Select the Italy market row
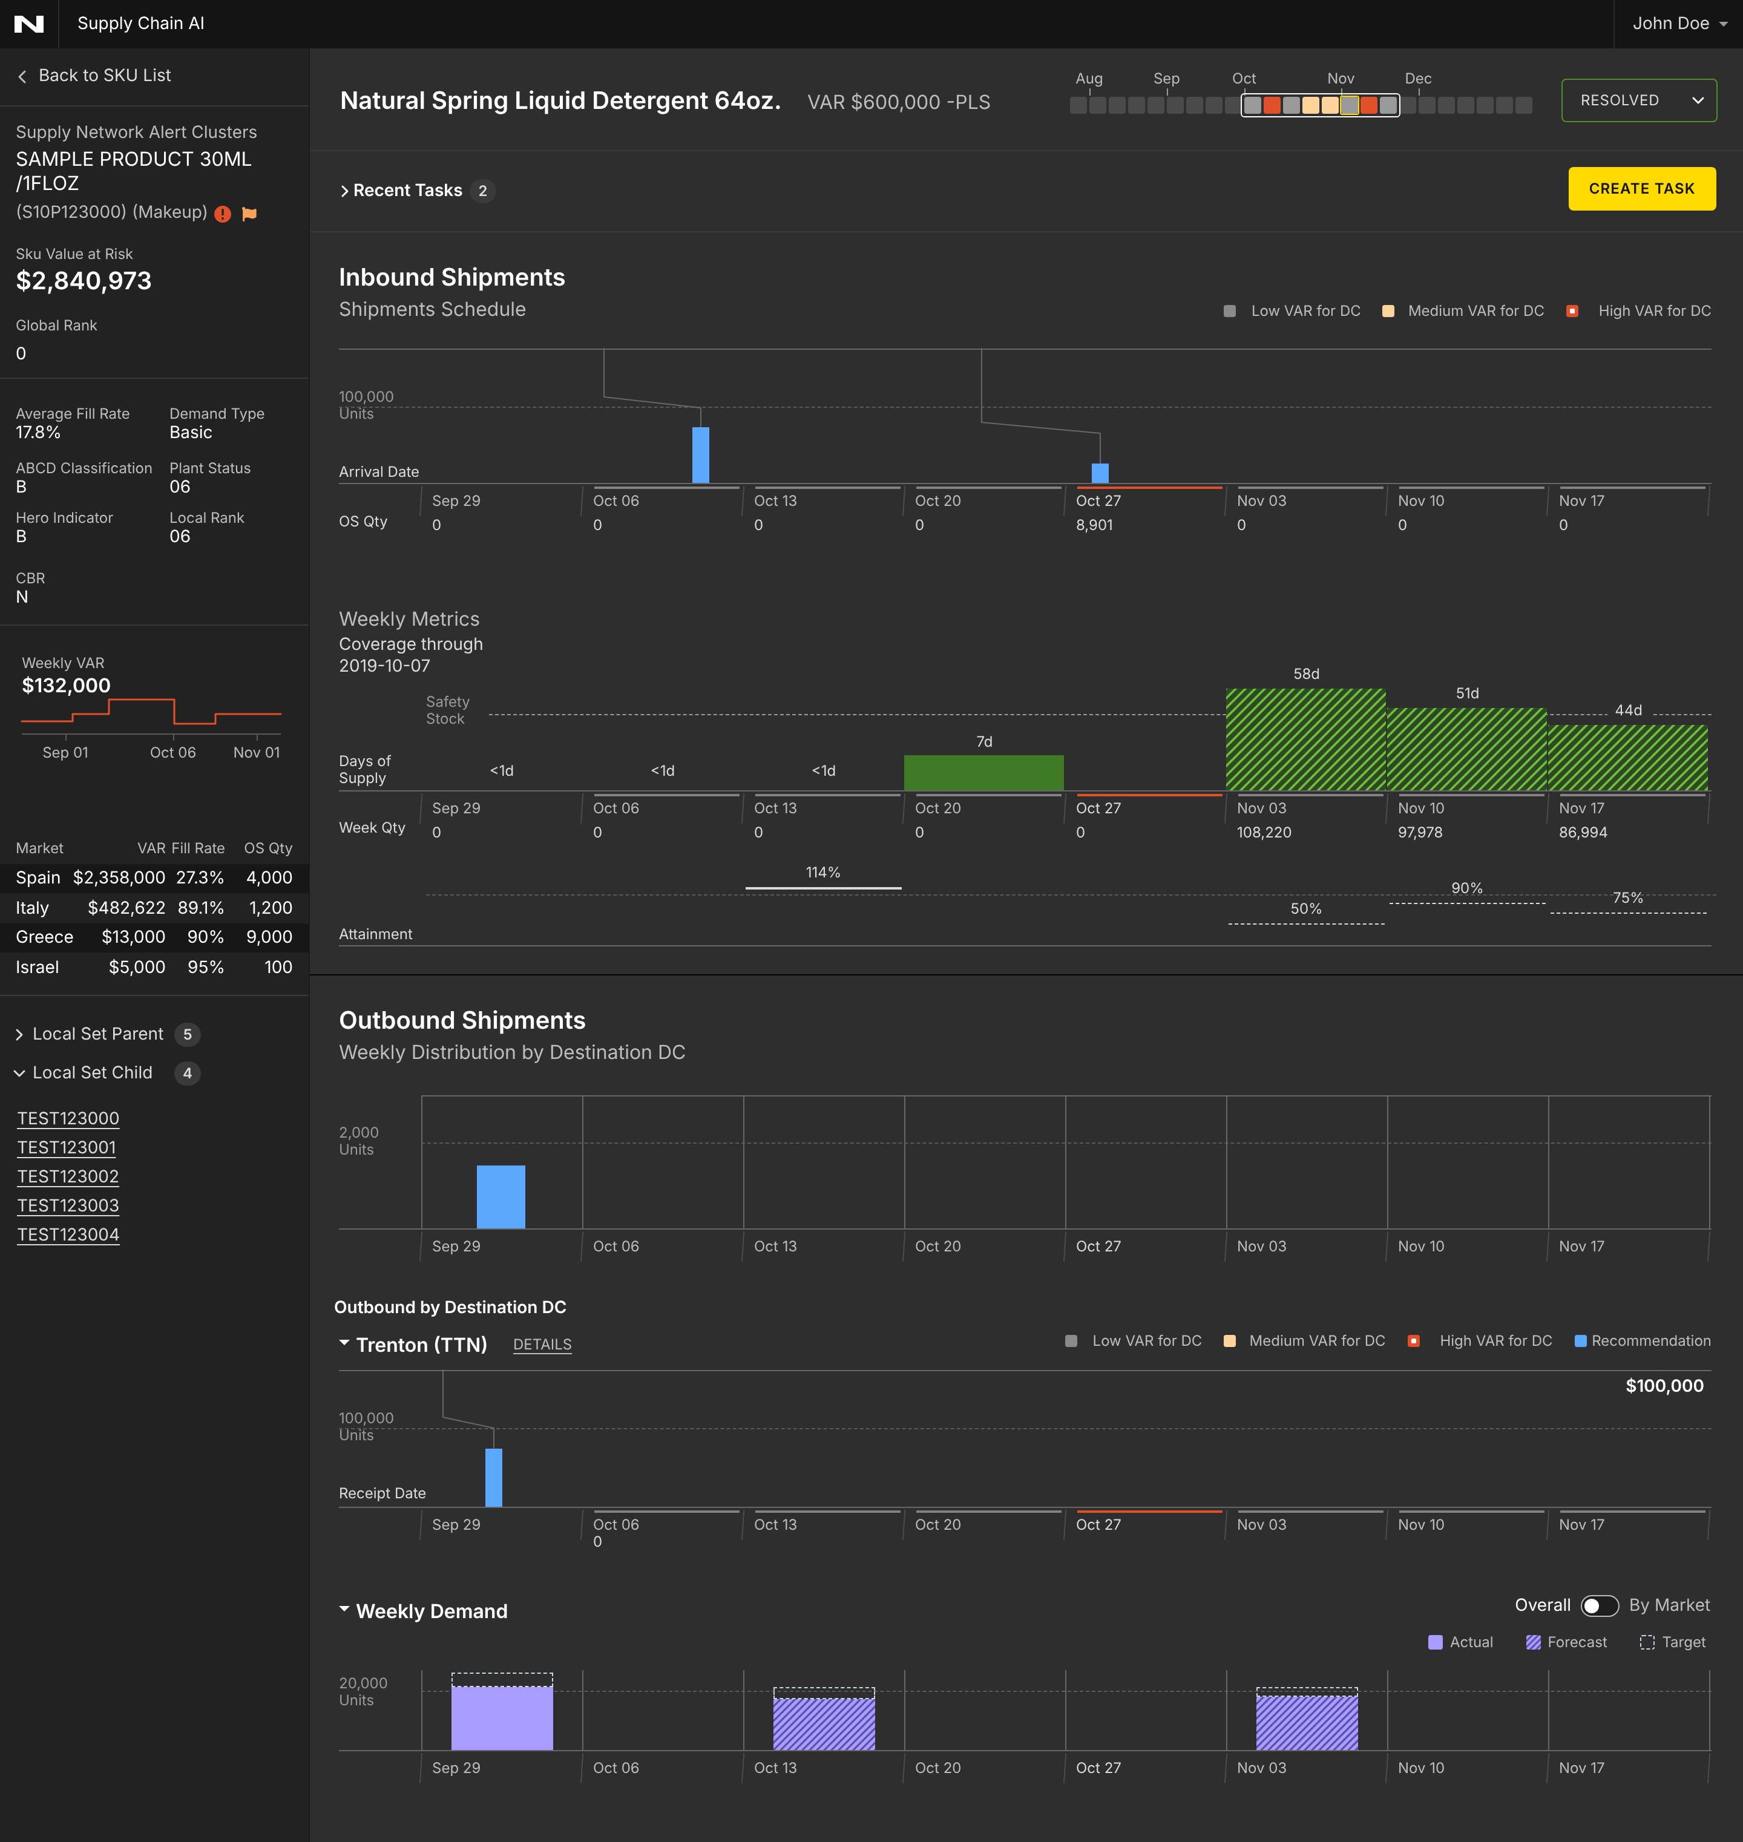This screenshot has height=1842, width=1743. point(154,908)
